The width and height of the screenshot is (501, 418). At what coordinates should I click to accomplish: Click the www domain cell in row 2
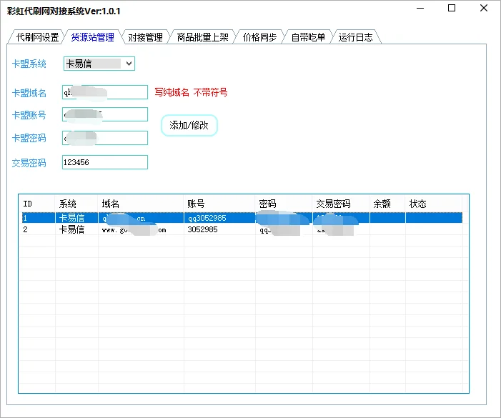(x=141, y=229)
